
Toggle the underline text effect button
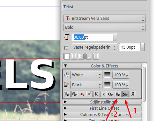pos(67,94)
